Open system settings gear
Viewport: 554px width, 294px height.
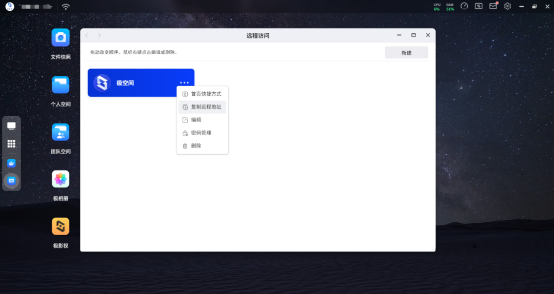(x=508, y=6)
